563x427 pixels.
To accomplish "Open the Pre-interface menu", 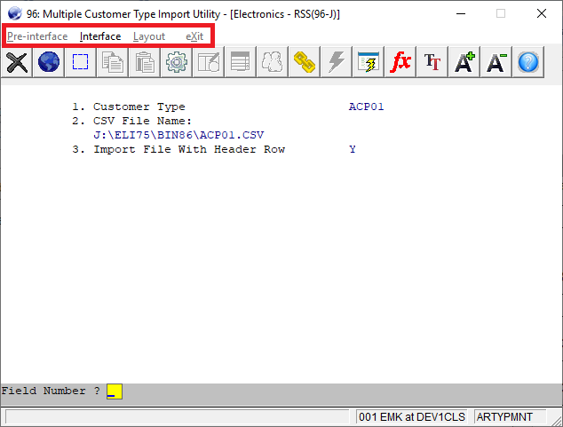I will click(37, 36).
